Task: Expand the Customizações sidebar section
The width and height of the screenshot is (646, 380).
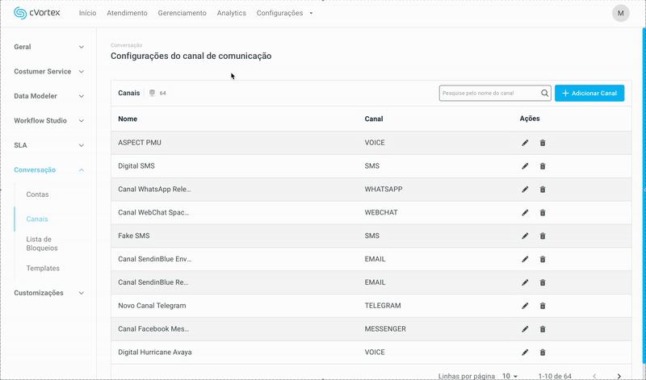Action: 82,293
